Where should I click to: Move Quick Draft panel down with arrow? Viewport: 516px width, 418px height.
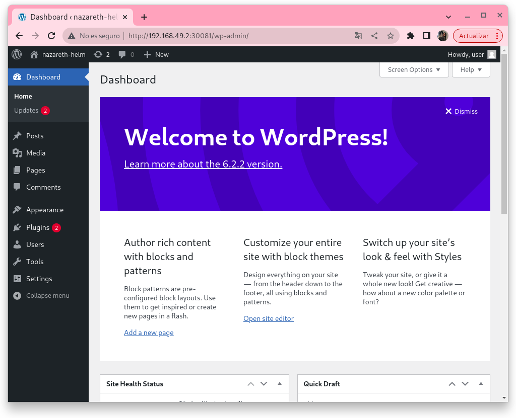pos(465,384)
